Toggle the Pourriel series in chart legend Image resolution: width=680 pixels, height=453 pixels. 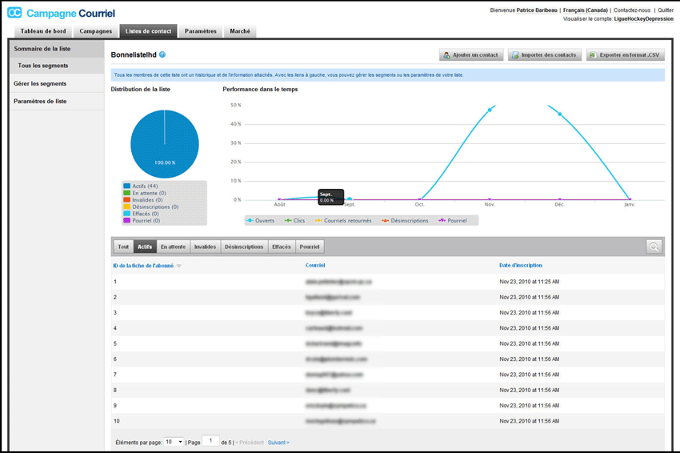point(452,220)
